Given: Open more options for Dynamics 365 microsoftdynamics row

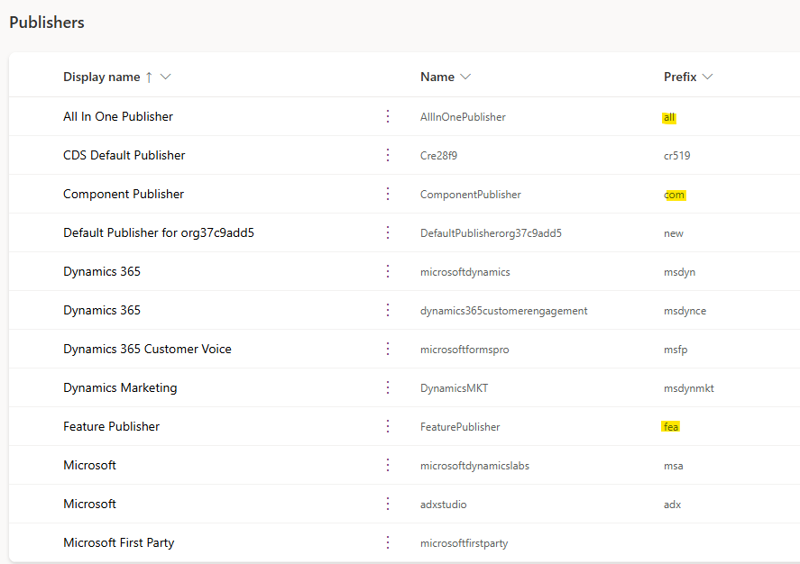Looking at the screenshot, I should (388, 271).
